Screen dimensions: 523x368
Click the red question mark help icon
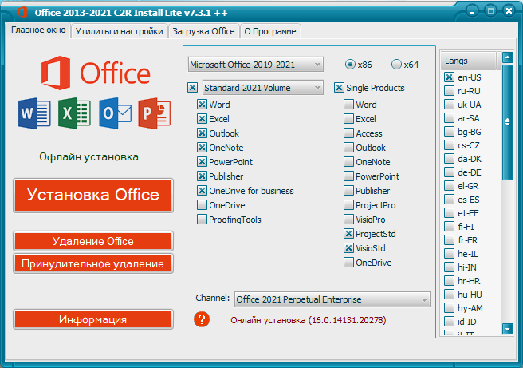coord(203,319)
